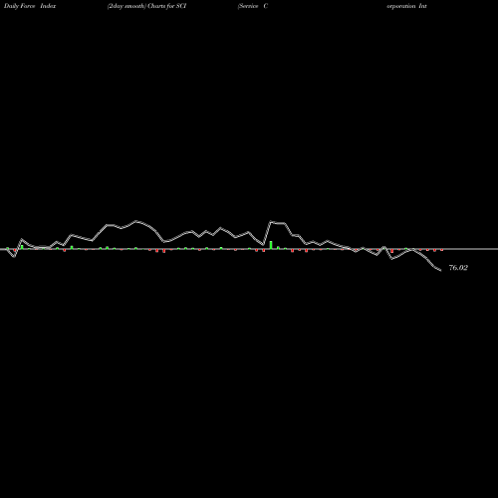Click the '(Service C' company name text
The height and width of the screenshot is (498, 498).
click(253, 6)
